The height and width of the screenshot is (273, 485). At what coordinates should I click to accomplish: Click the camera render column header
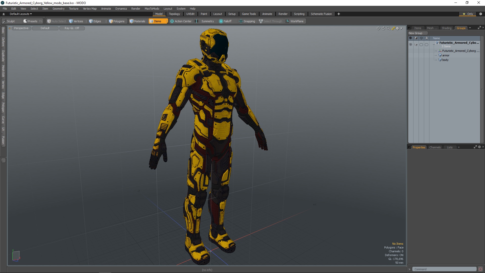point(416,38)
